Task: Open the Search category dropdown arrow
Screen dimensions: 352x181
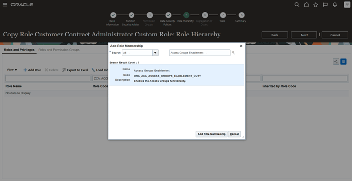Action: coord(155,53)
